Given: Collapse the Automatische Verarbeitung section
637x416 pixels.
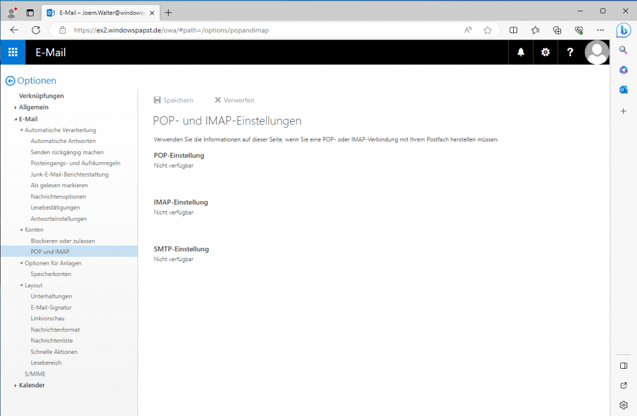Looking at the screenshot, I should pos(21,129).
